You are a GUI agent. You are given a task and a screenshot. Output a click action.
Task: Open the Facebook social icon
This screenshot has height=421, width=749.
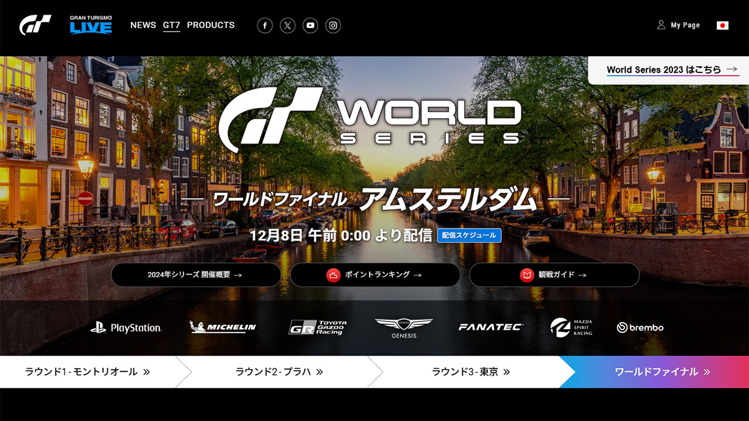tap(265, 25)
